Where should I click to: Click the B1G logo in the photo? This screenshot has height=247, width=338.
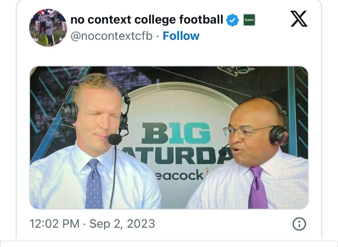point(176,133)
